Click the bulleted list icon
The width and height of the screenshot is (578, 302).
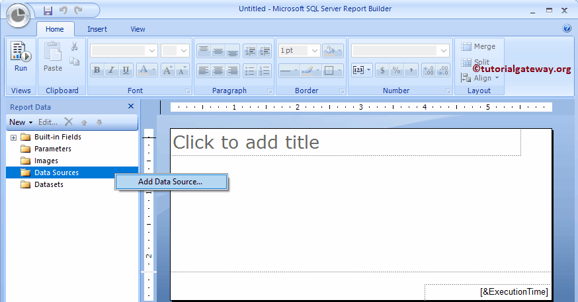pyautogui.click(x=250, y=70)
